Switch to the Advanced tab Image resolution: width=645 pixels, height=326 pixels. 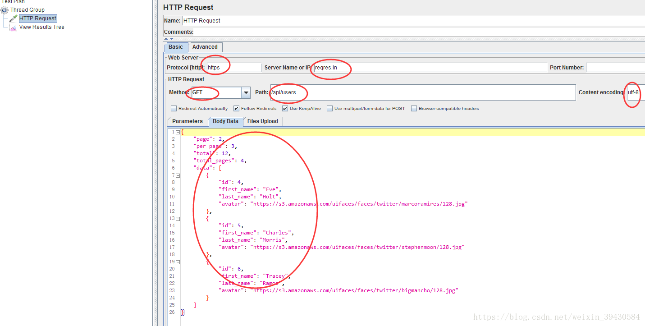click(x=205, y=47)
